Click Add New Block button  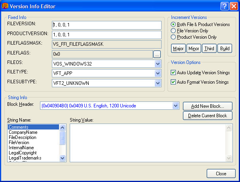[x=208, y=106]
